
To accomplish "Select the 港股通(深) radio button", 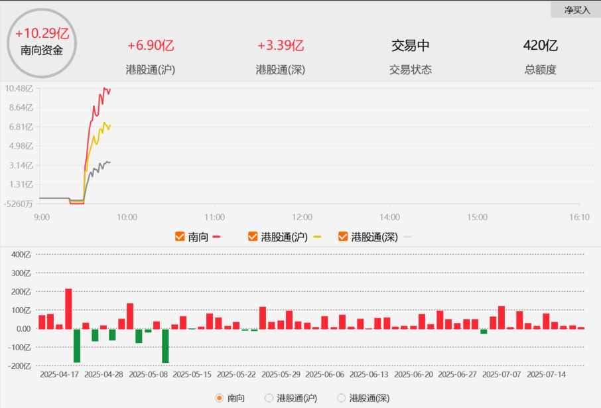I will 341,398.
